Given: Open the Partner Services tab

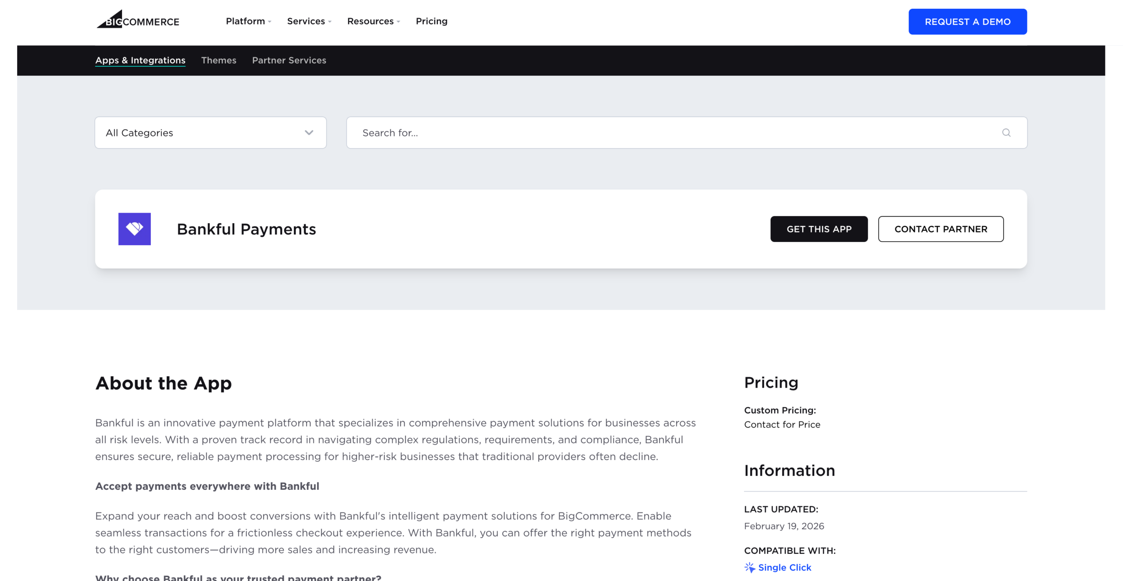Looking at the screenshot, I should [289, 60].
